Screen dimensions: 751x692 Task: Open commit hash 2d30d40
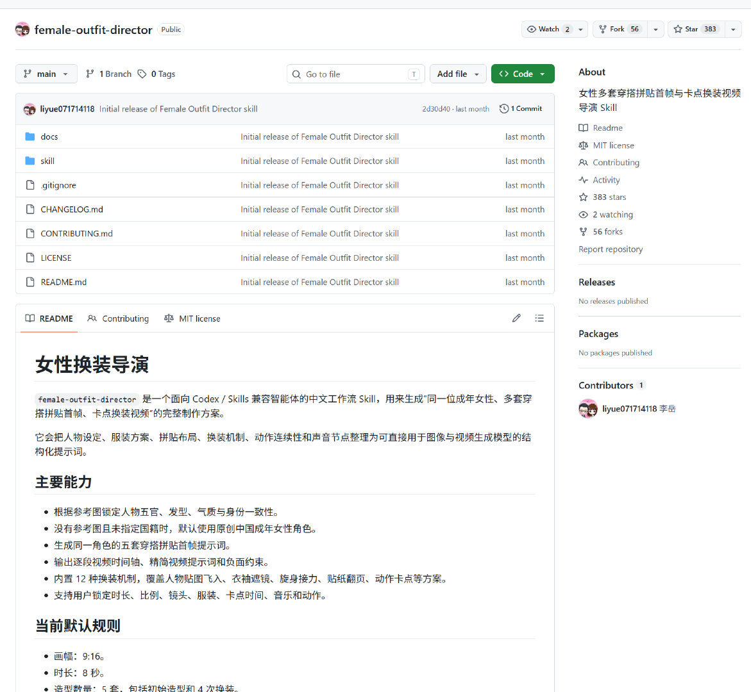[436, 109]
